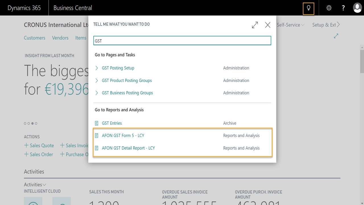Click Dynamics 365 in the top bar
The width and height of the screenshot is (364, 205).
click(24, 8)
